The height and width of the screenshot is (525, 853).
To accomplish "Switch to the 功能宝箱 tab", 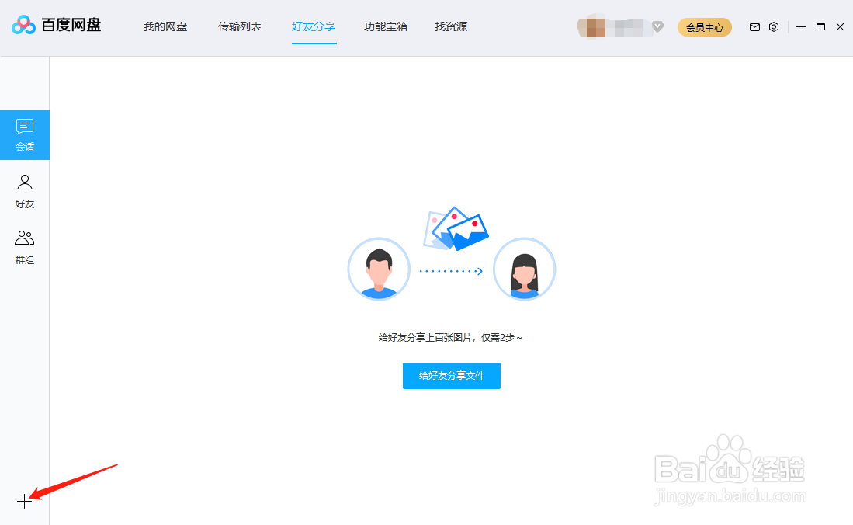I will (x=385, y=26).
